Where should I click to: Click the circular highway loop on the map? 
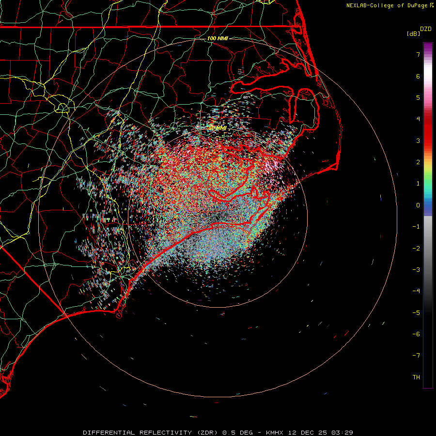(x=62, y=108)
